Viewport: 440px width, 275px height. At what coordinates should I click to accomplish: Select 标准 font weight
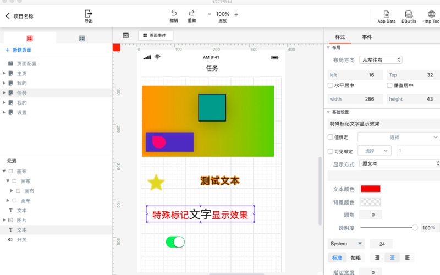(x=337, y=257)
